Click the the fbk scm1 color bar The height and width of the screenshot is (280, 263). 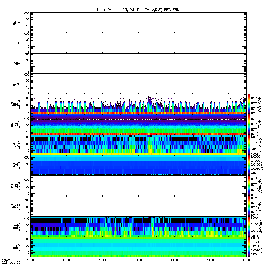pos(249,247)
